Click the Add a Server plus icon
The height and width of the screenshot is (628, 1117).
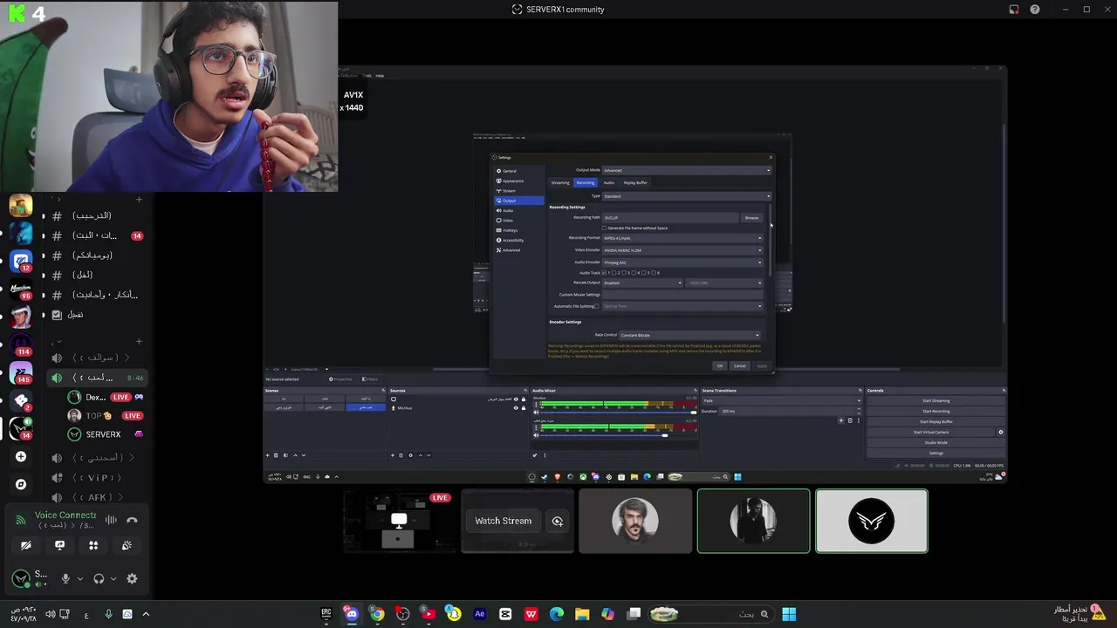click(x=21, y=456)
